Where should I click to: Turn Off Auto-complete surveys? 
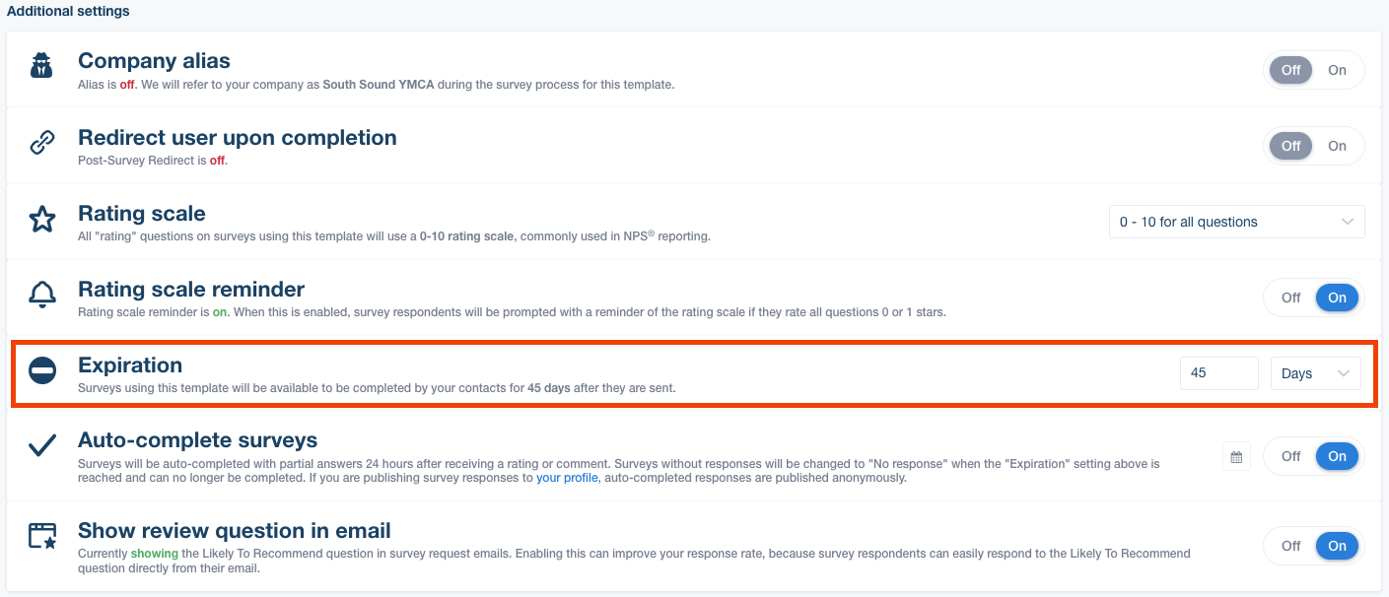pyautogui.click(x=1290, y=456)
